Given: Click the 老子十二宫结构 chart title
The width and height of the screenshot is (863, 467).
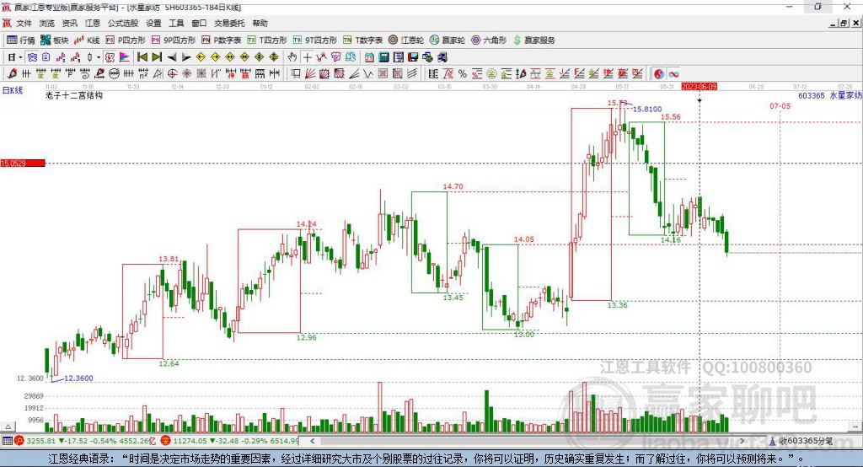Looking at the screenshot, I should 74,95.
